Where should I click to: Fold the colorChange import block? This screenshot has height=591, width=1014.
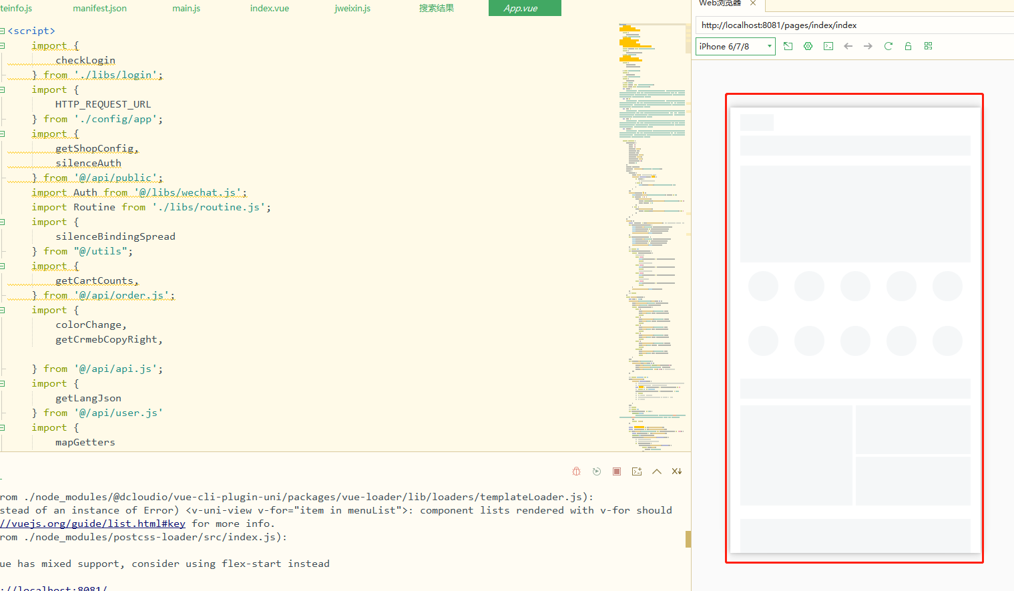coord(3,310)
